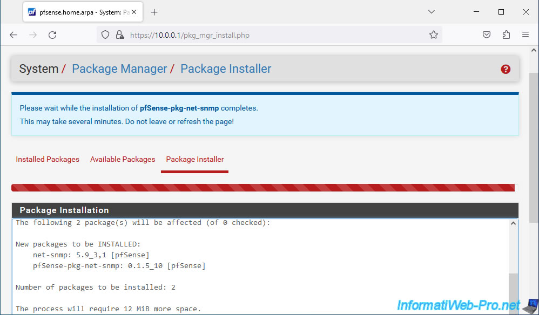Click the installation log scroll-up arrow

513,223
